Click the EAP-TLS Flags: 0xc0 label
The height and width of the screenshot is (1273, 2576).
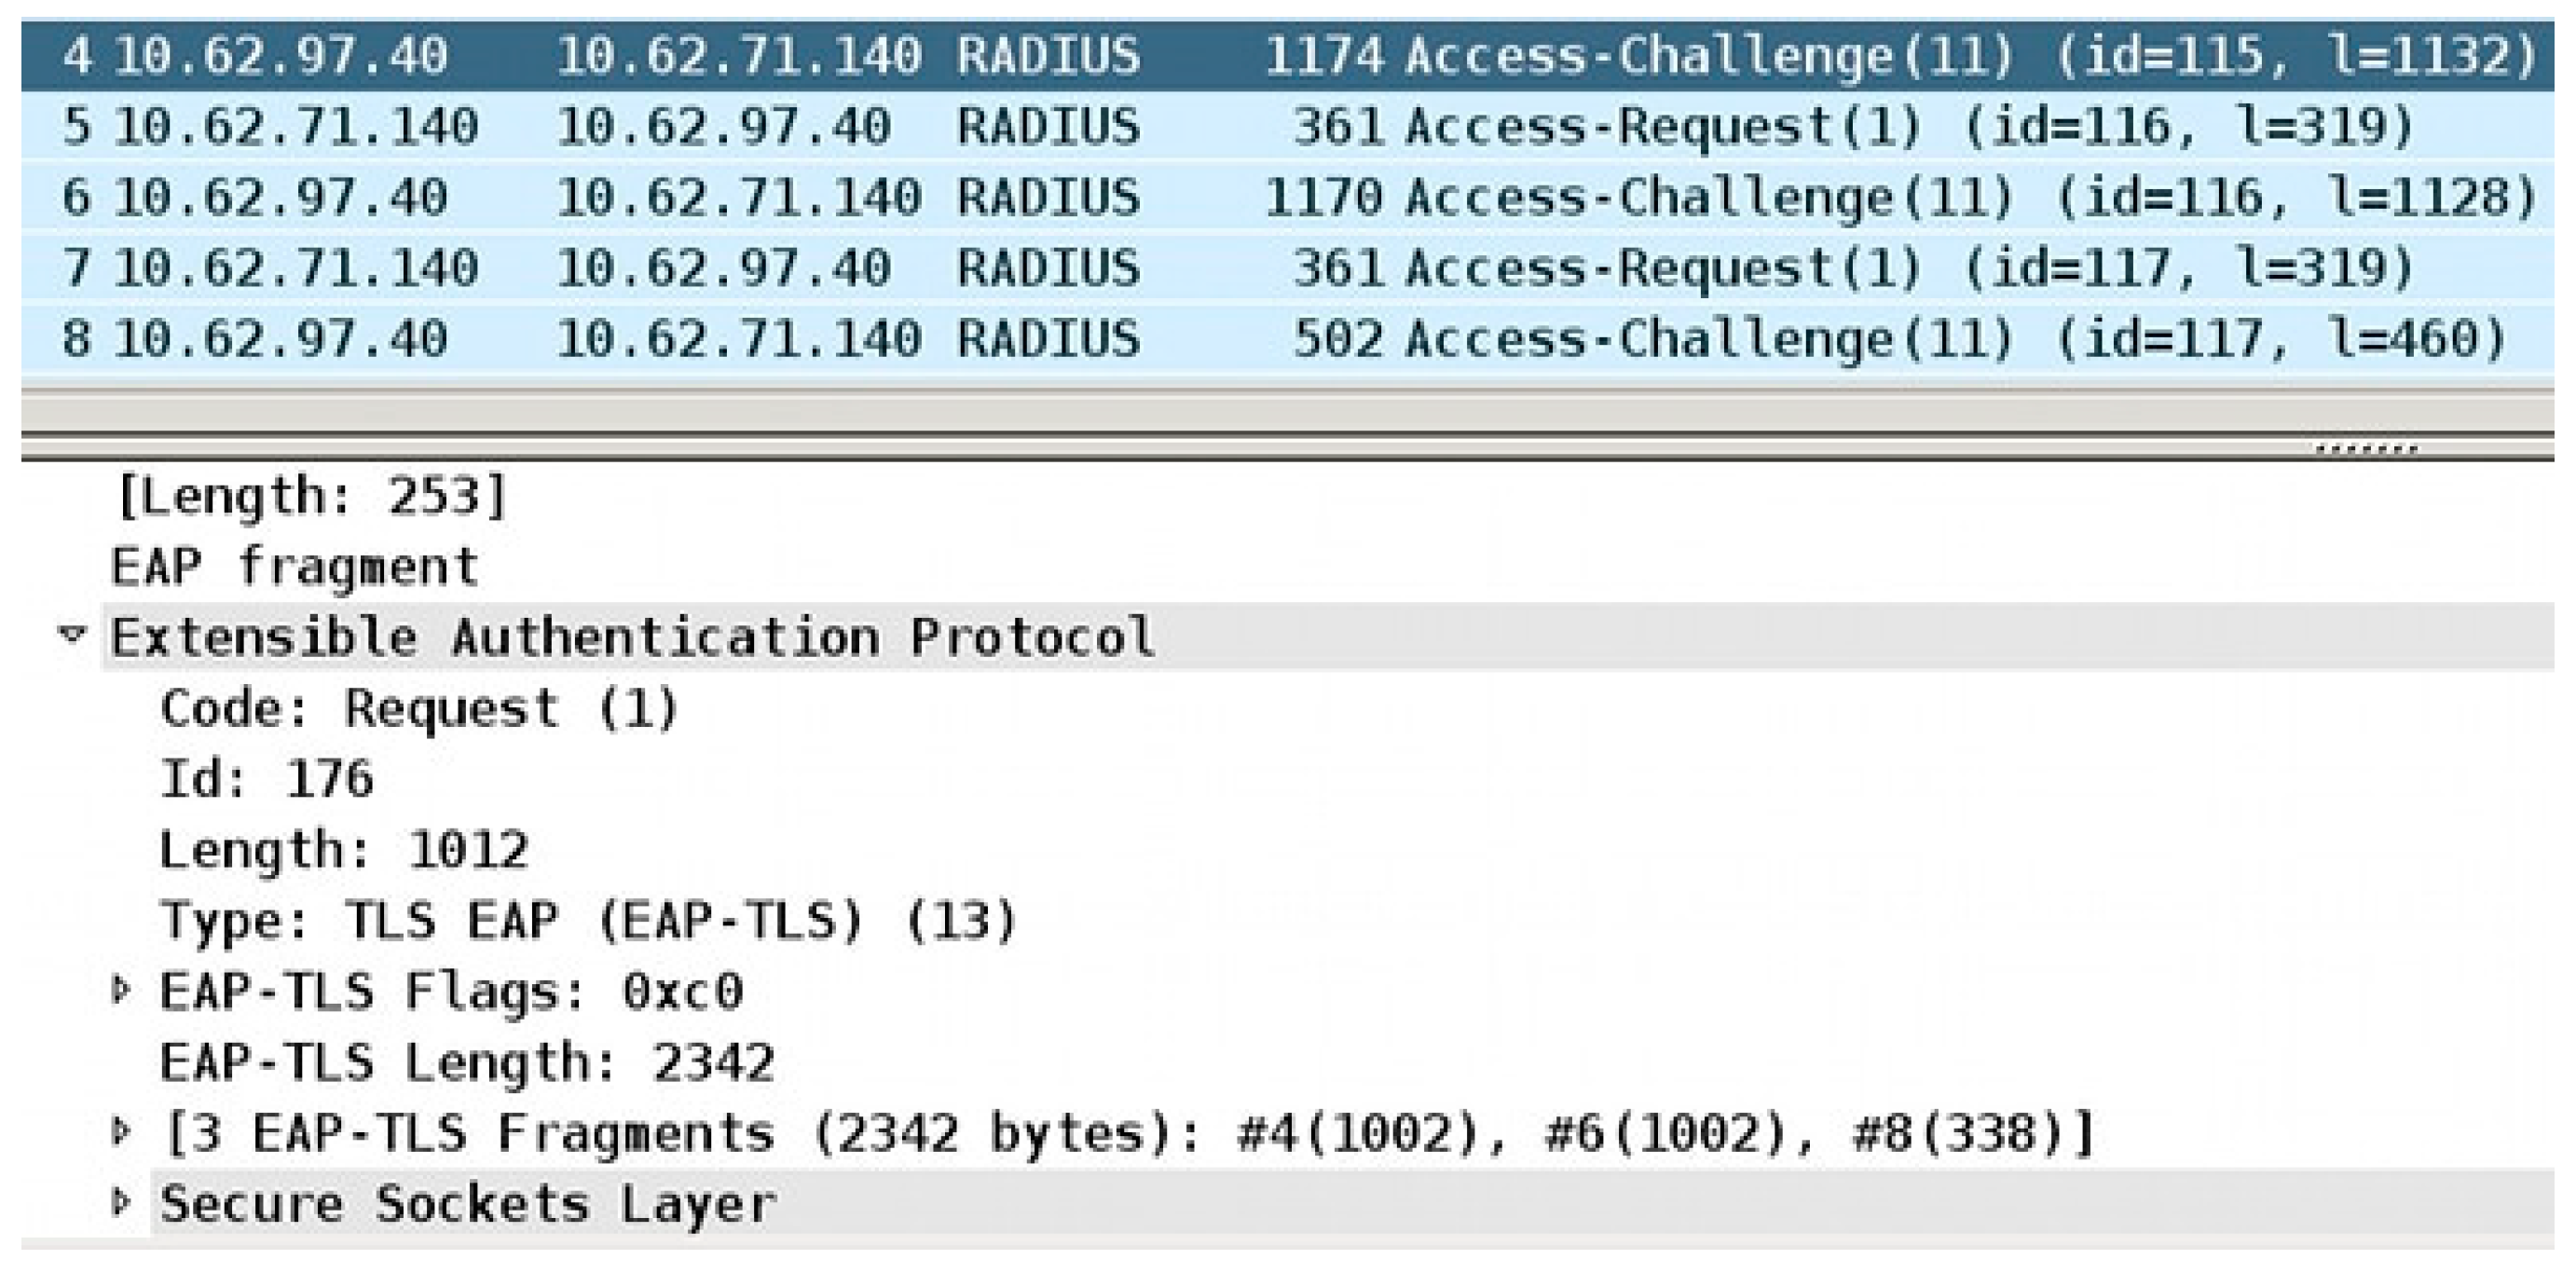click(x=451, y=992)
